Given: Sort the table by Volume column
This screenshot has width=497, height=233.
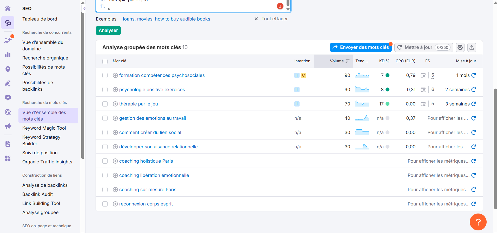Looking at the screenshot, I should 337,61.
